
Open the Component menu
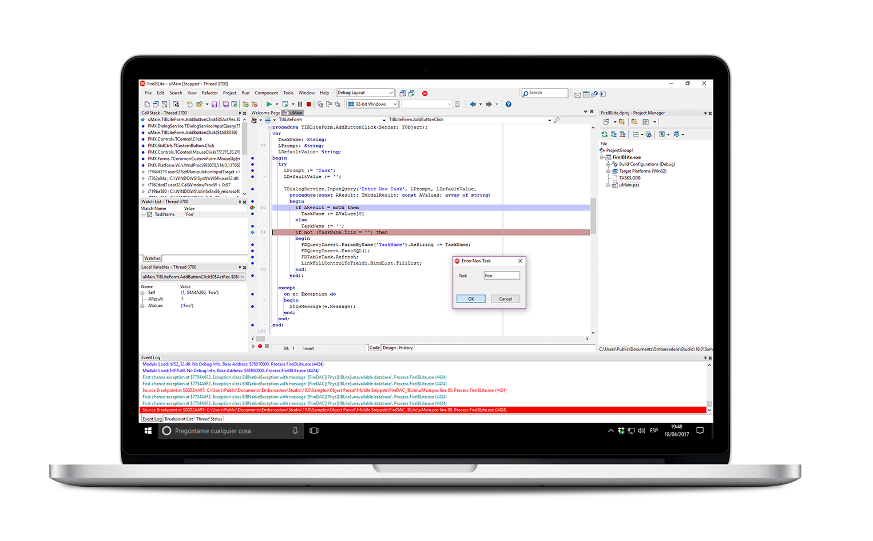(x=266, y=93)
